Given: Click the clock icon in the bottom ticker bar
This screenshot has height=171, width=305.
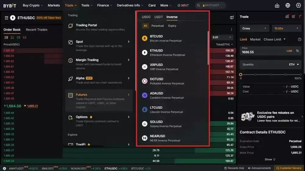Looking at the screenshot, I should (x=5, y=169).
